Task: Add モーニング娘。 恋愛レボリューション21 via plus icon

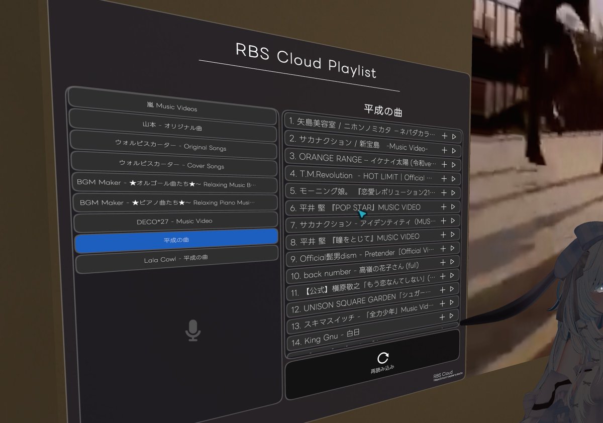Action: click(444, 192)
